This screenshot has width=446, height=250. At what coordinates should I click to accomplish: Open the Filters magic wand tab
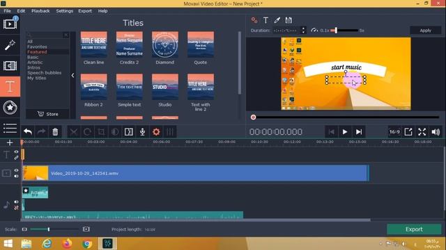10,44
